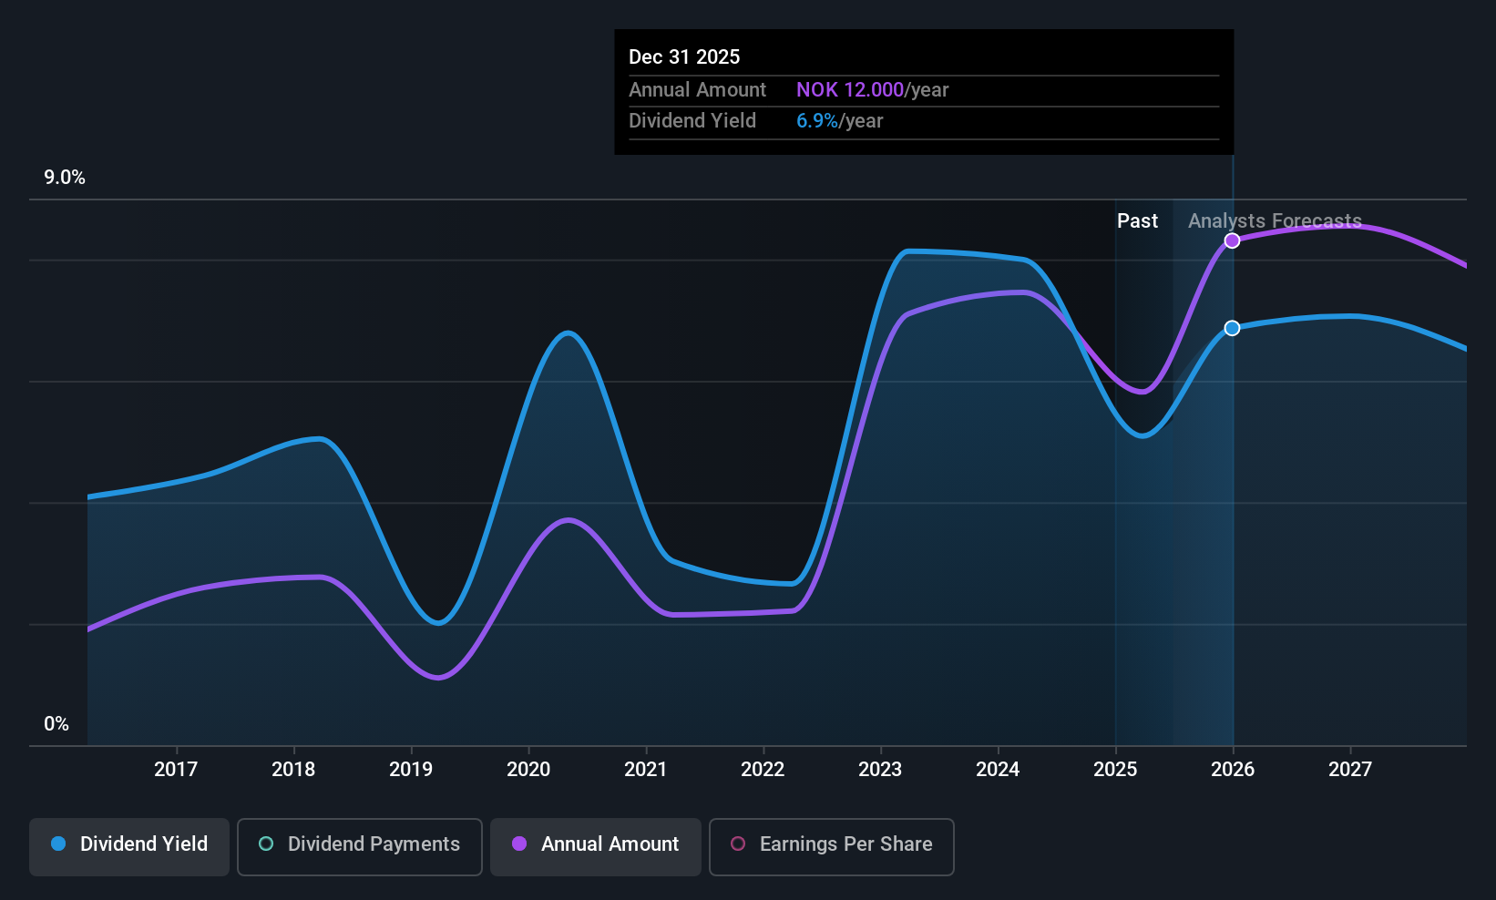Click the 2026 x-axis label
Image resolution: width=1496 pixels, height=900 pixels.
(x=1233, y=770)
